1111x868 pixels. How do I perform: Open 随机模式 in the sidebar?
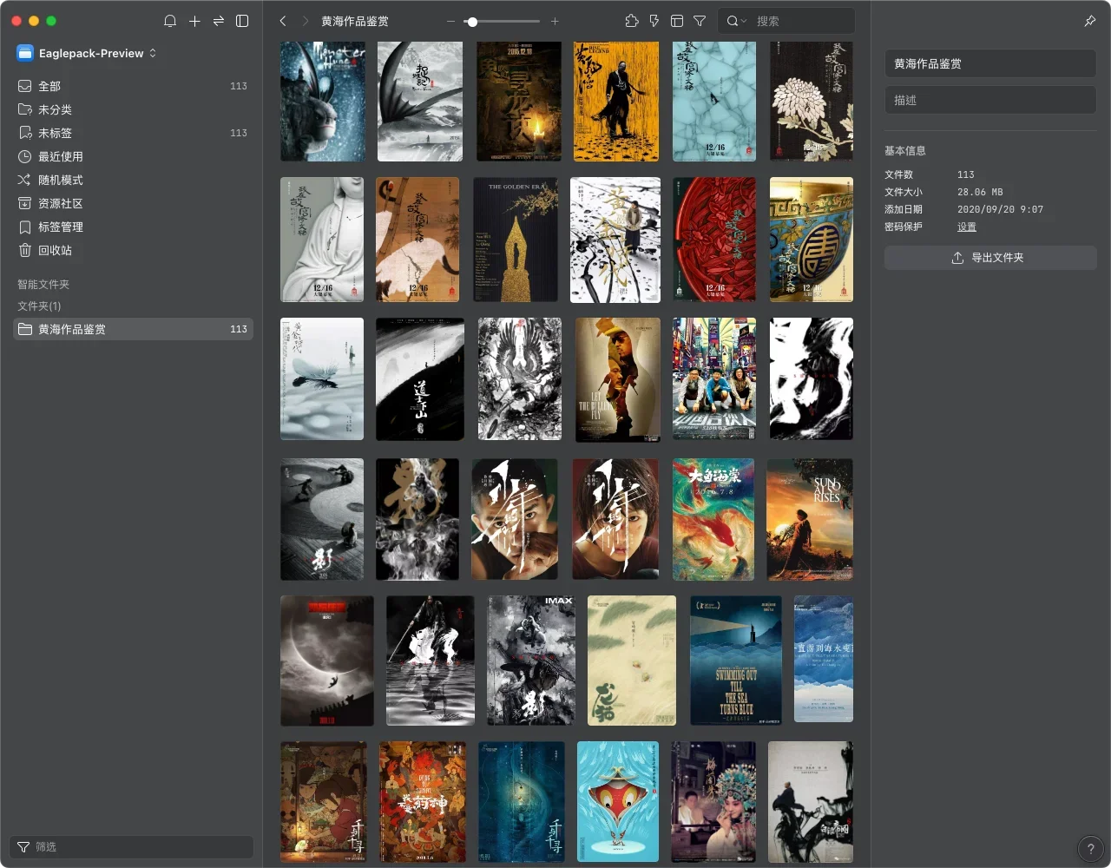(134, 180)
